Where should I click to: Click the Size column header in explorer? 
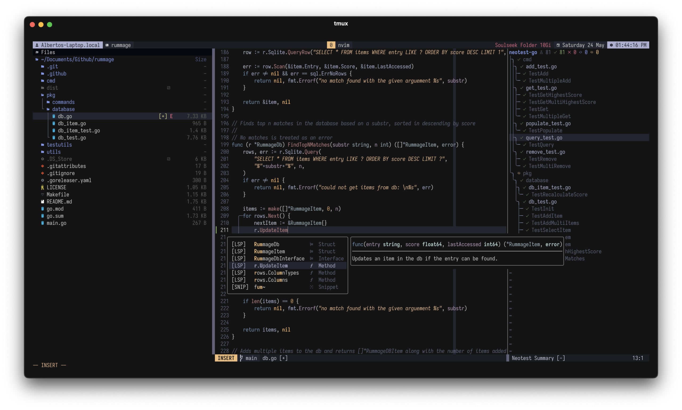(x=201, y=59)
